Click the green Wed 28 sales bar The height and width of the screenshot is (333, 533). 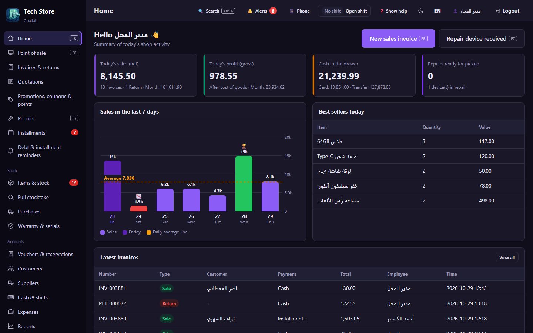click(244, 184)
